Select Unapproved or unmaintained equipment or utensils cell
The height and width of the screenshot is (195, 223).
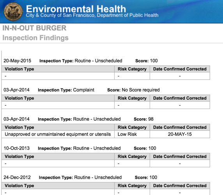58,134
